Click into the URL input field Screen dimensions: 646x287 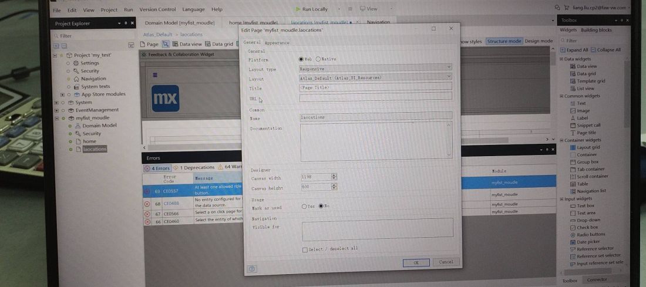[x=376, y=97]
